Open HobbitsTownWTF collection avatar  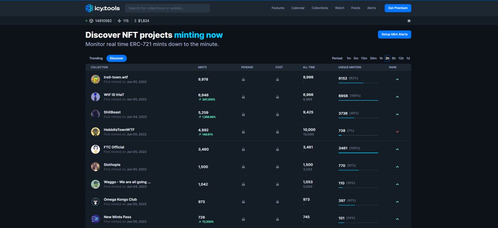tap(95, 131)
